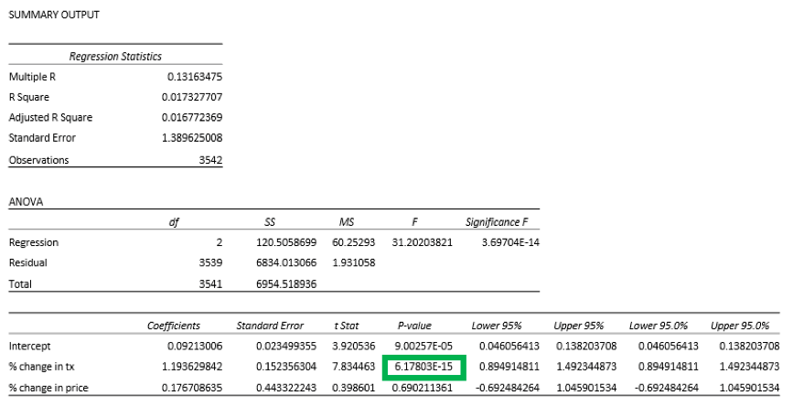
Task: Select the Intercept coefficient 0.09213006
Action: point(195,347)
